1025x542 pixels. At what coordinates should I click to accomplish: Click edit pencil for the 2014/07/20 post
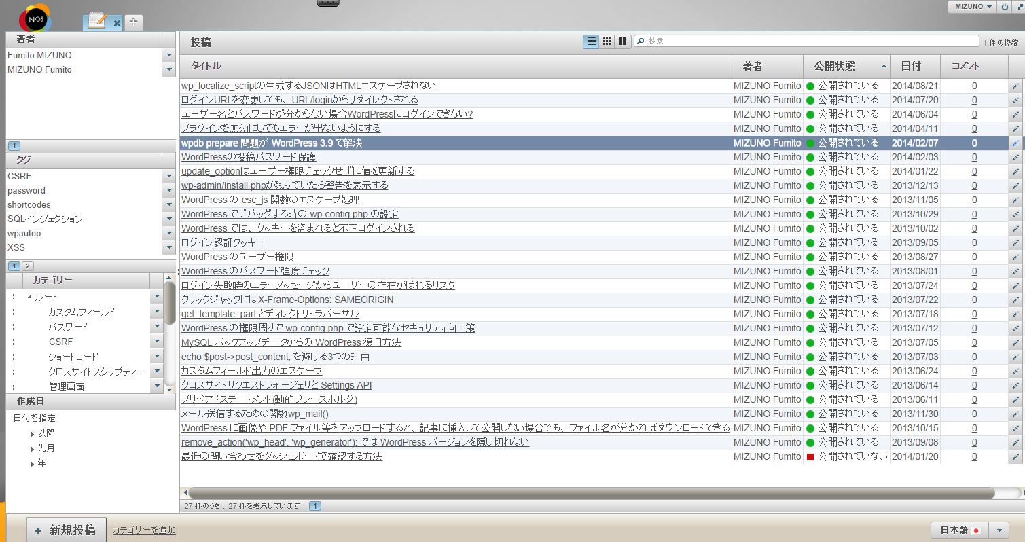click(1015, 100)
